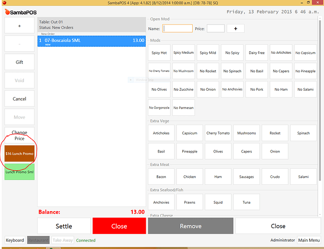The image size is (324, 249).
Task: Apply the Lunch Promo Sml option
Action: 19,172
